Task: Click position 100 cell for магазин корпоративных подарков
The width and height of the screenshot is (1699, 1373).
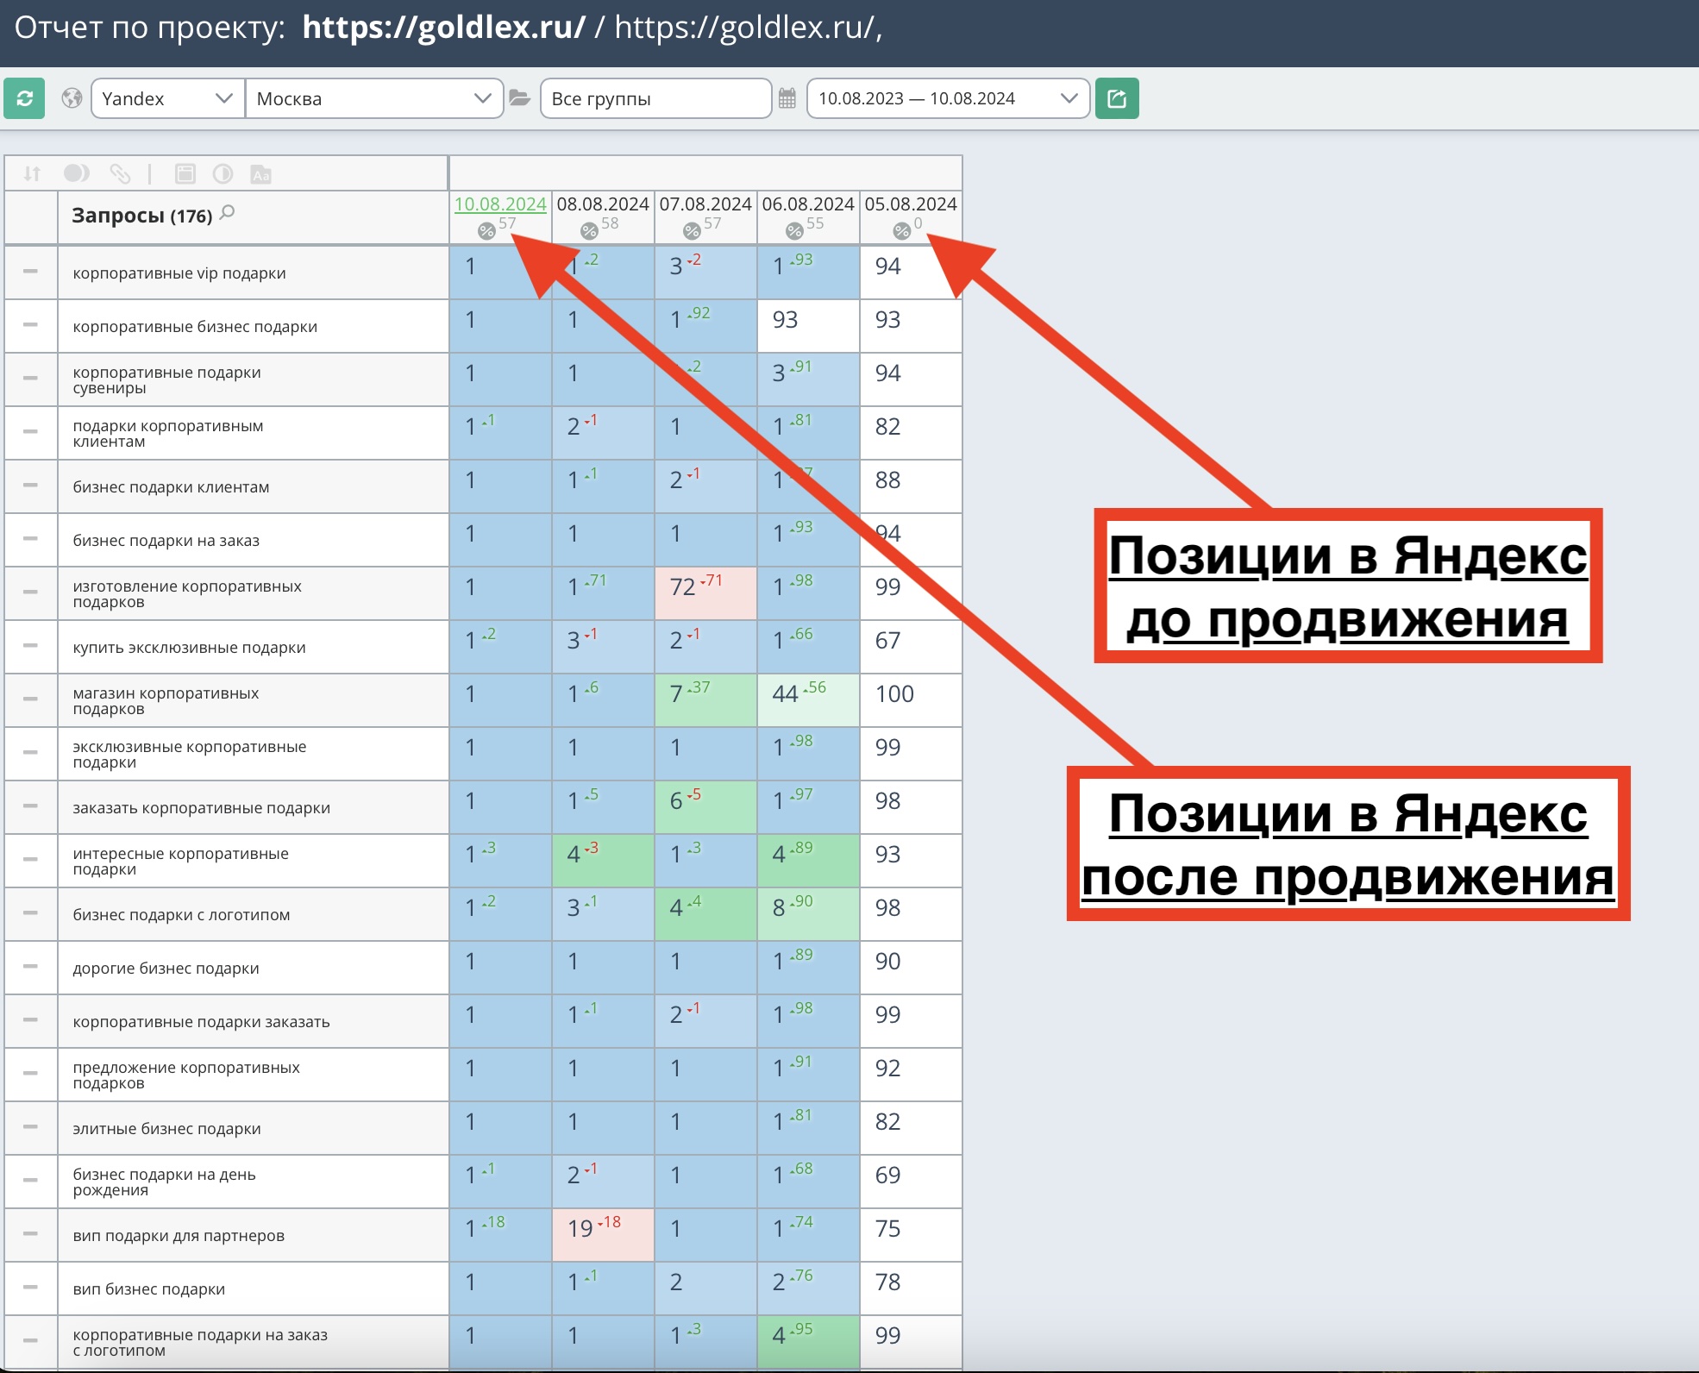Action: 911,700
